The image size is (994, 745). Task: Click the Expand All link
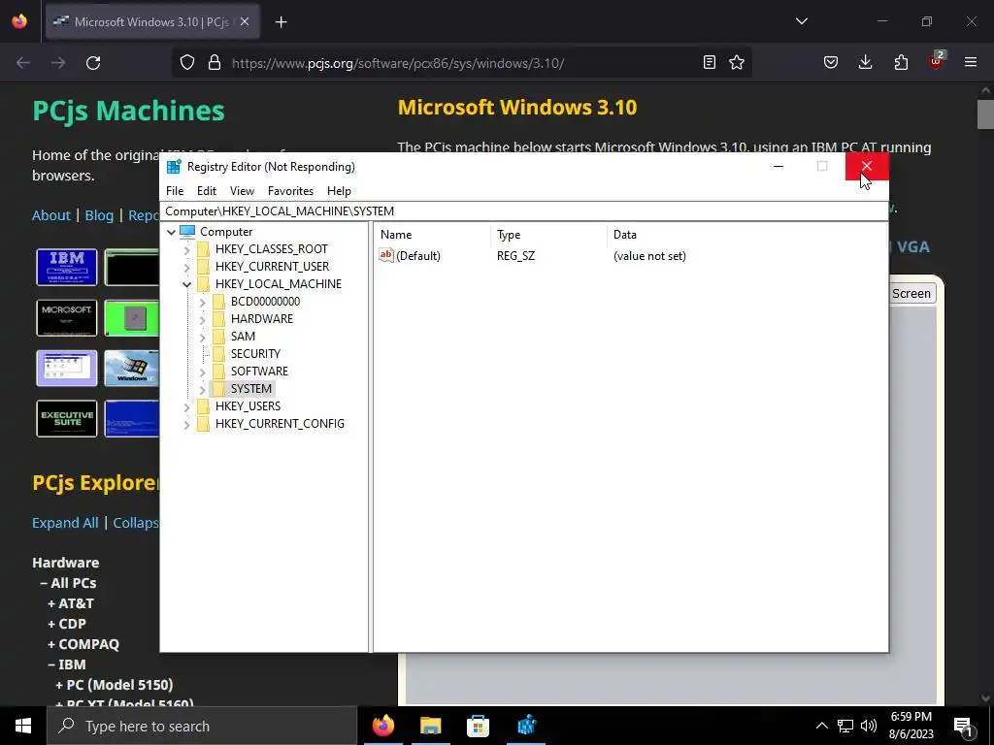pos(65,523)
